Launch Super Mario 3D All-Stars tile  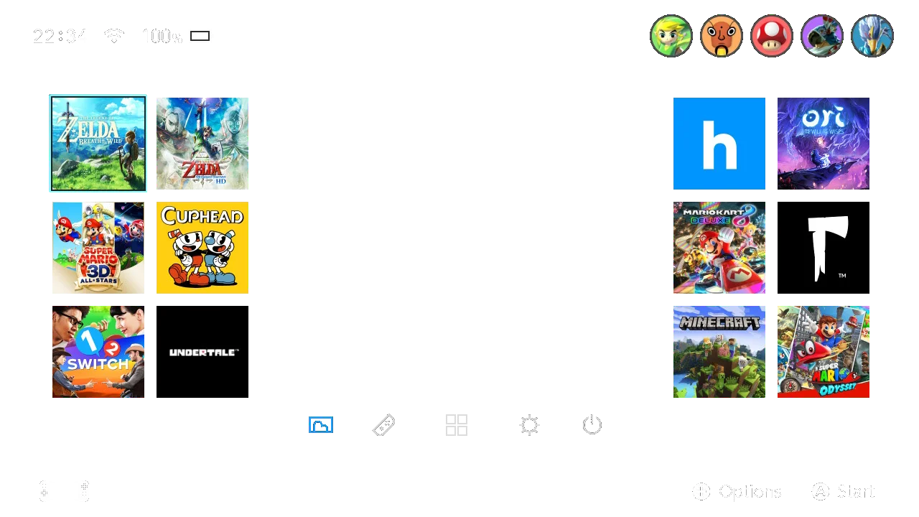(x=98, y=248)
